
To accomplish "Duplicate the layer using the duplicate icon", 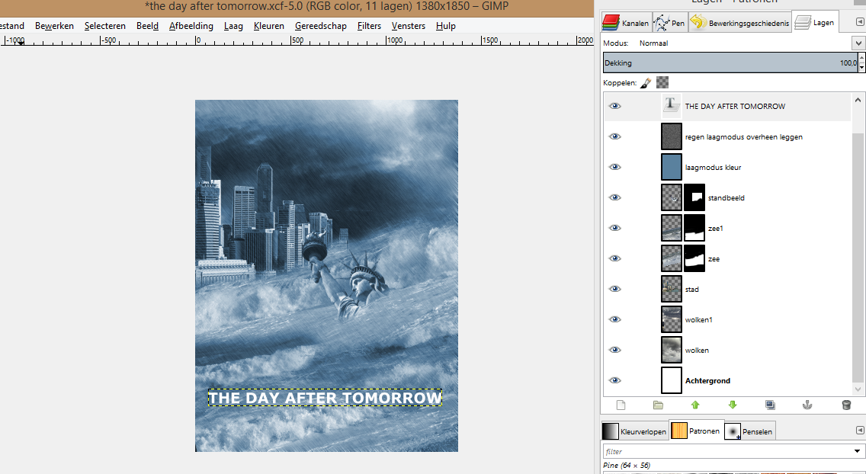I will click(770, 405).
